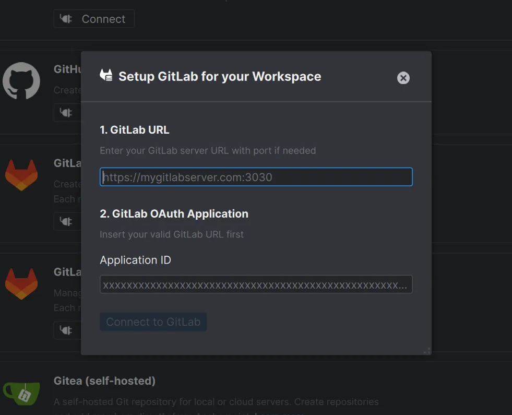Dismiss the dialog with the X button

tap(403, 78)
